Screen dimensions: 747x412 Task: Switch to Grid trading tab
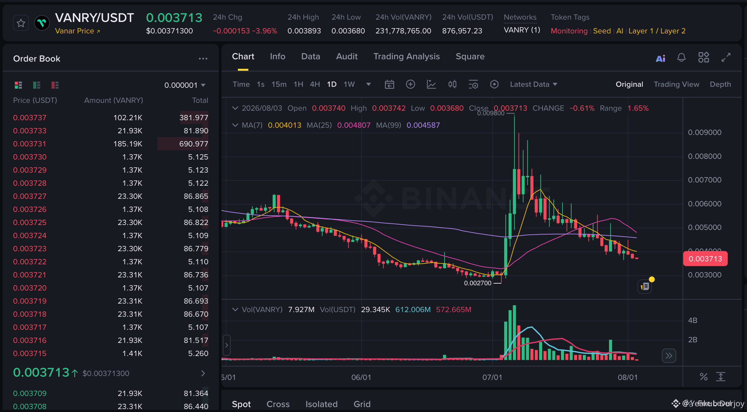[x=362, y=404]
